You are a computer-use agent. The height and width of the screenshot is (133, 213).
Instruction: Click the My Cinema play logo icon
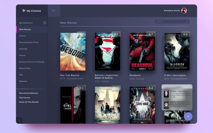[24, 11]
